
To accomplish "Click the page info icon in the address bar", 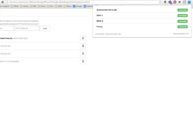I will (7, 2).
